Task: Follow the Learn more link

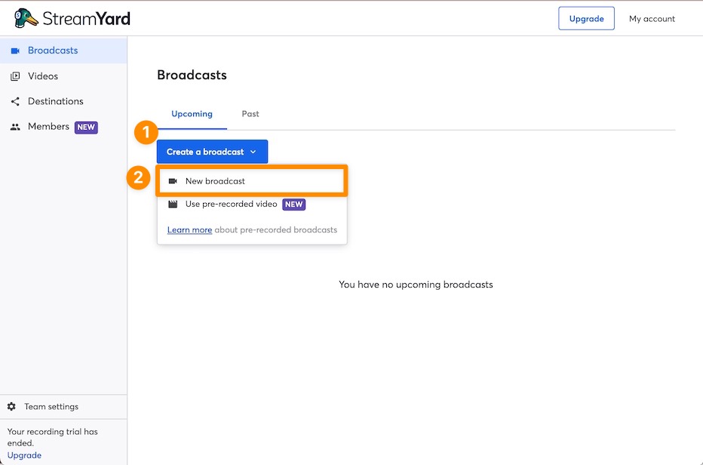Action: [189, 229]
